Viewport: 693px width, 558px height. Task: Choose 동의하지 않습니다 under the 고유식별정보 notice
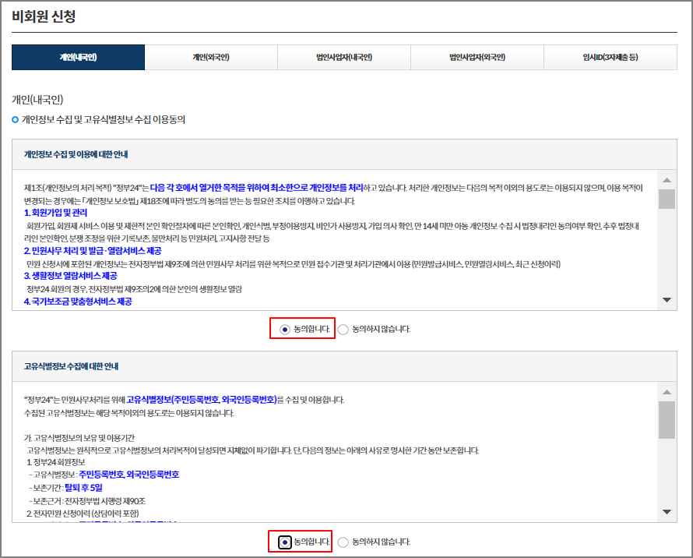point(341,542)
